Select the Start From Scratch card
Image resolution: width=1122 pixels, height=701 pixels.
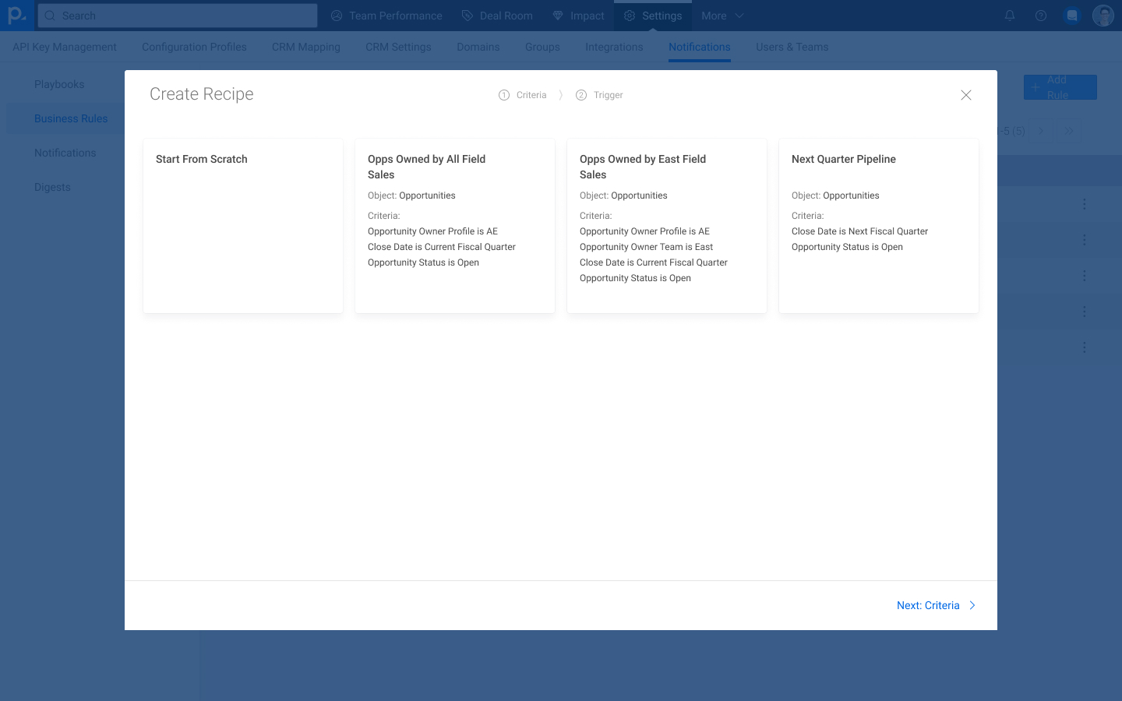tap(243, 226)
